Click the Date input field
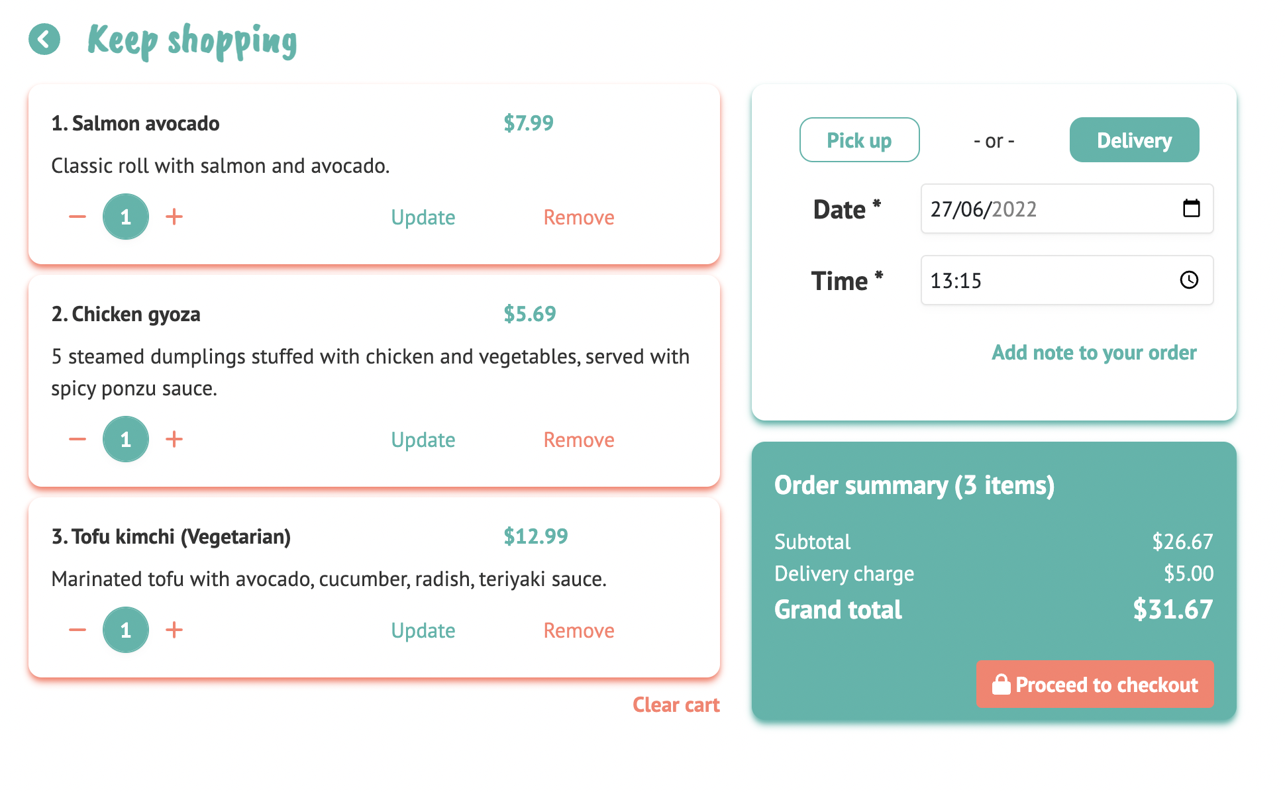 click(1047, 209)
